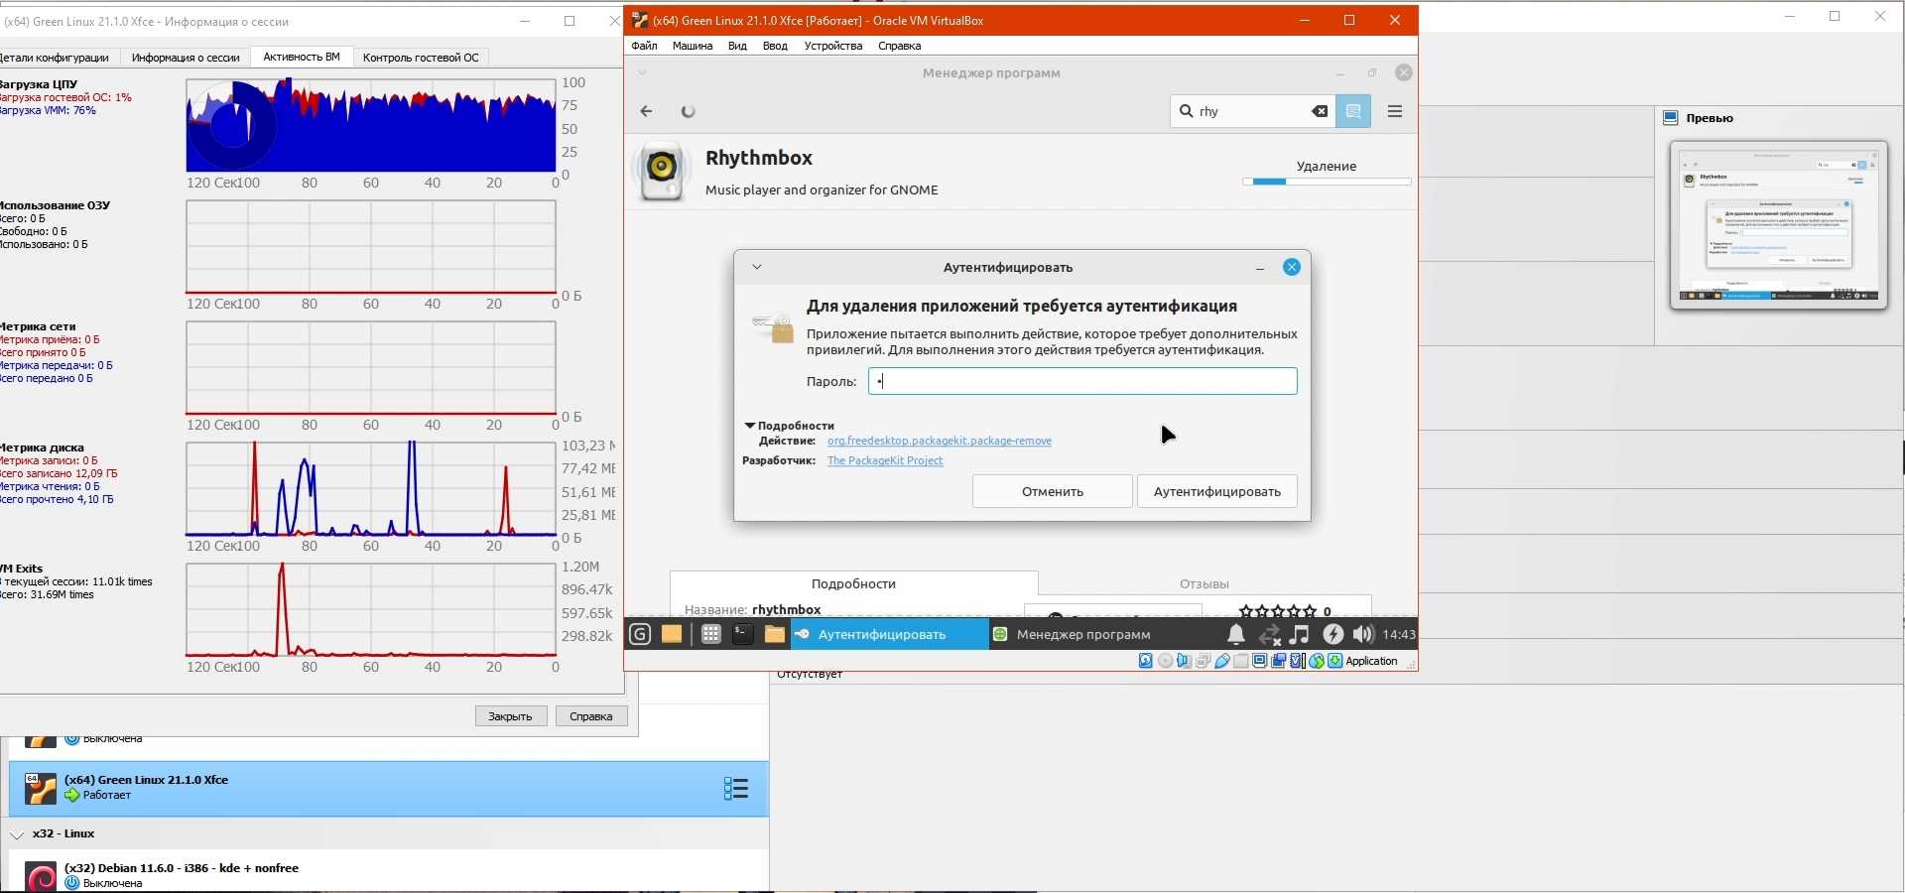Click 'Закрыть' in the session information window
Screen dimensions: 1905x893
pyautogui.click(x=511, y=716)
